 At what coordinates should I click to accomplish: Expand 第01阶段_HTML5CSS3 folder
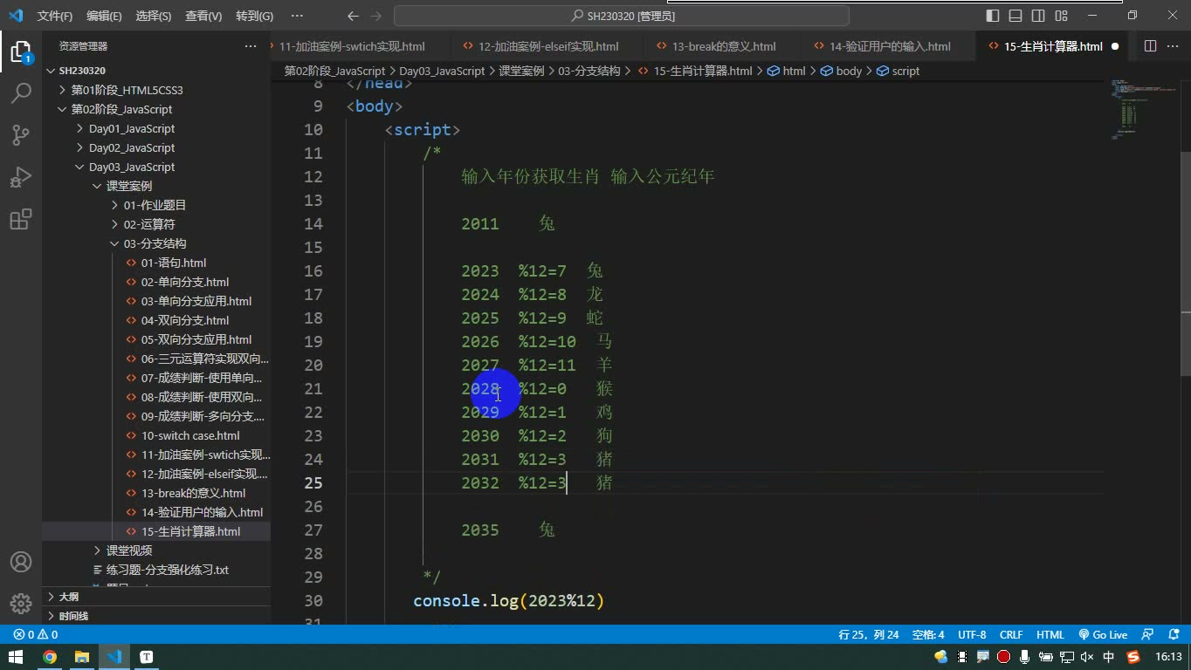coord(127,90)
